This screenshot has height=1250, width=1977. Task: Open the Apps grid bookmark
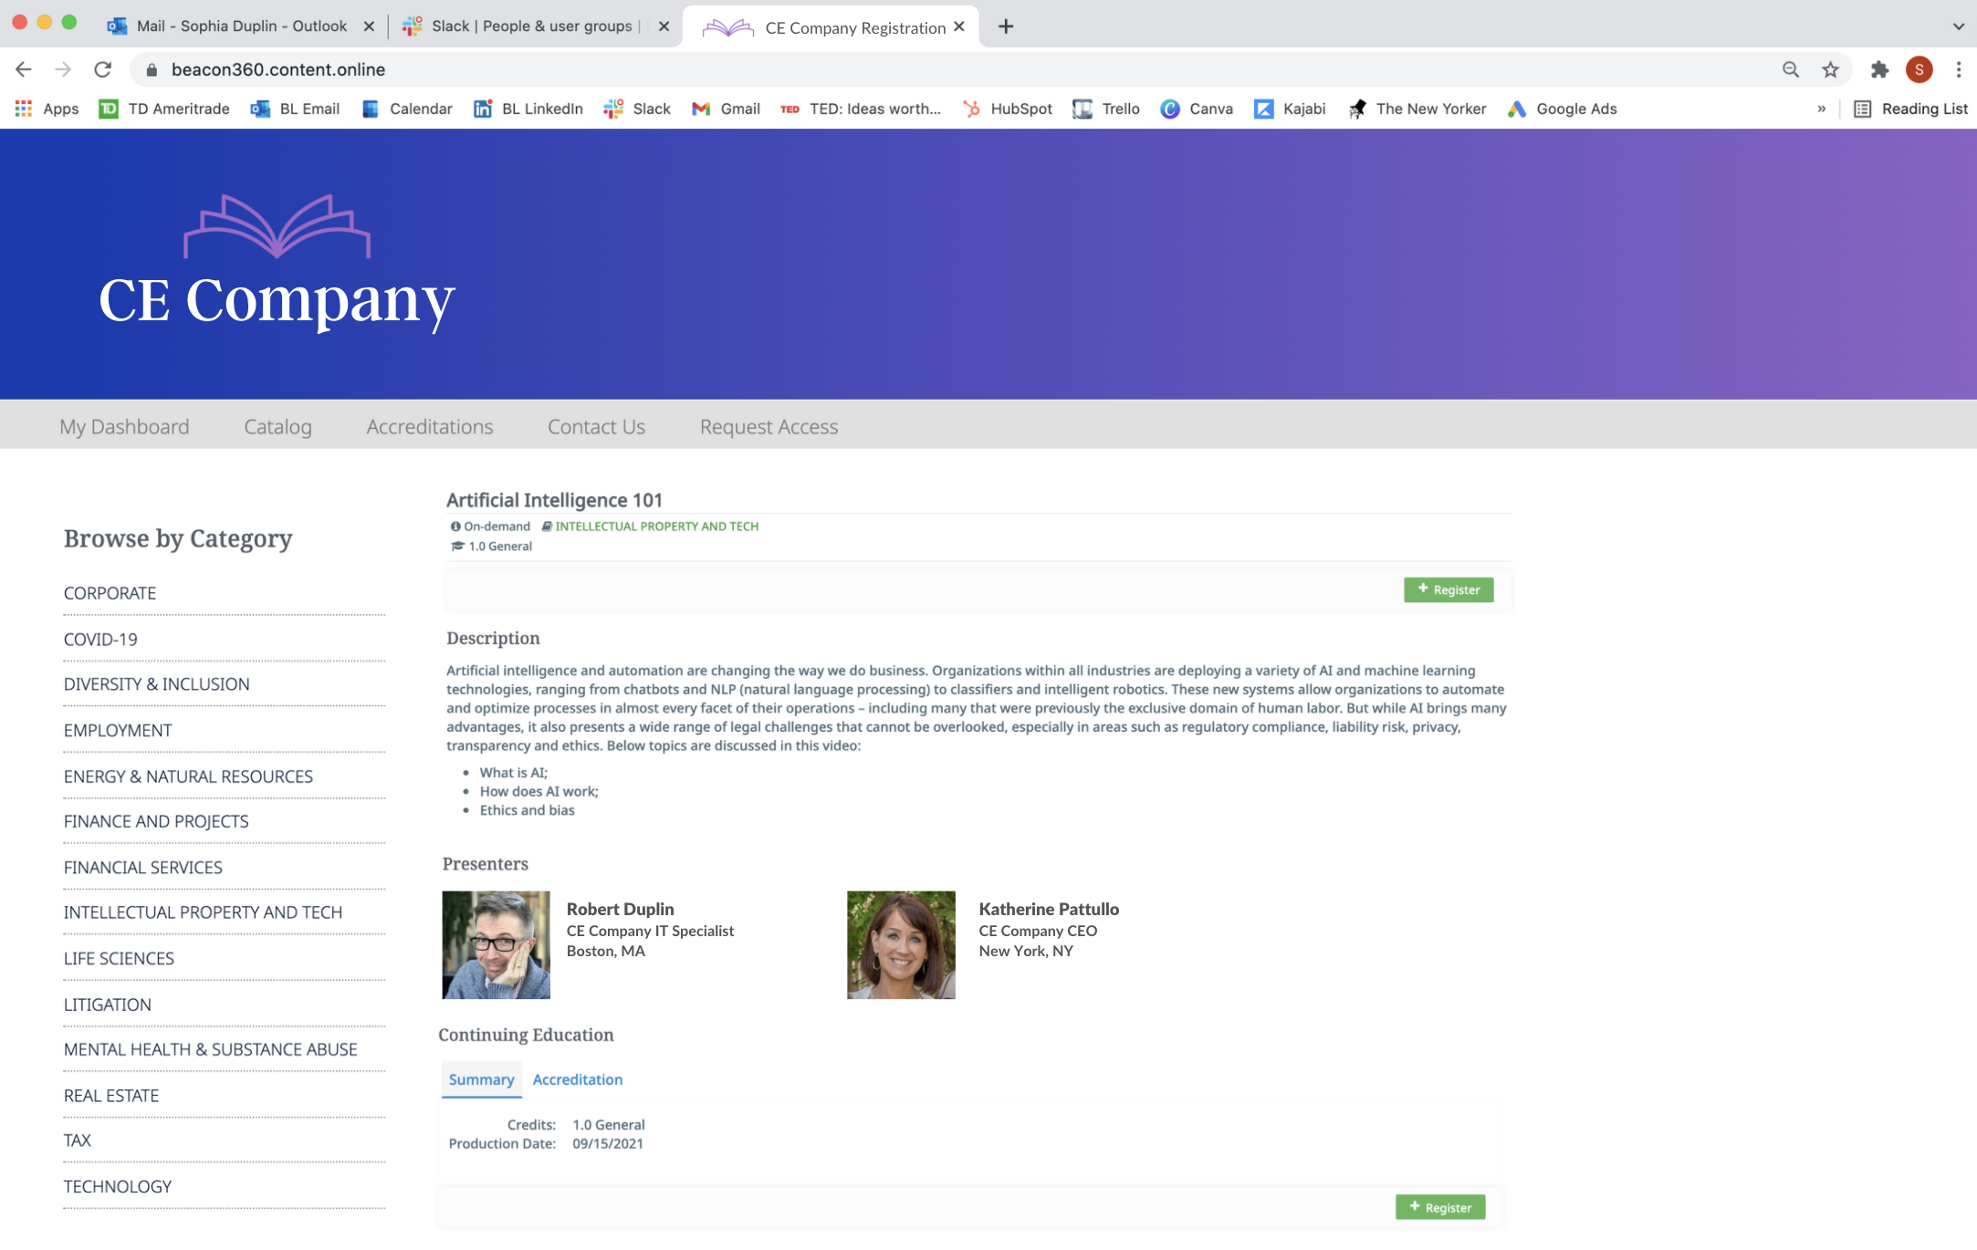47,109
